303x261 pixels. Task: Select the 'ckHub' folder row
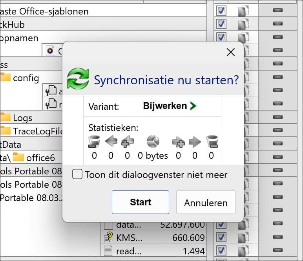103,24
